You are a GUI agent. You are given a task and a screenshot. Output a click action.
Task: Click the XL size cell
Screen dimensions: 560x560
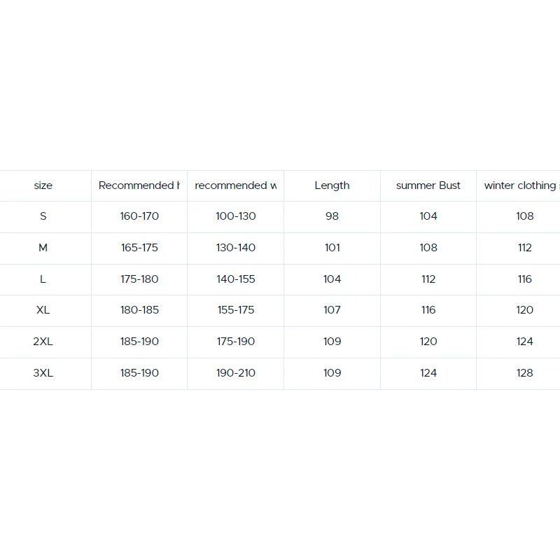[x=43, y=310]
